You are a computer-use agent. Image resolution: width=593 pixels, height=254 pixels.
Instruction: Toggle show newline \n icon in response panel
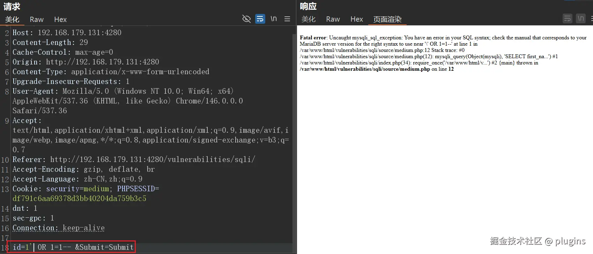[x=581, y=18]
